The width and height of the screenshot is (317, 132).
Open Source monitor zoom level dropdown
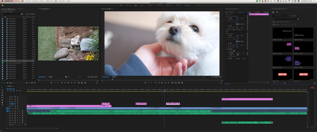click(x=52, y=77)
